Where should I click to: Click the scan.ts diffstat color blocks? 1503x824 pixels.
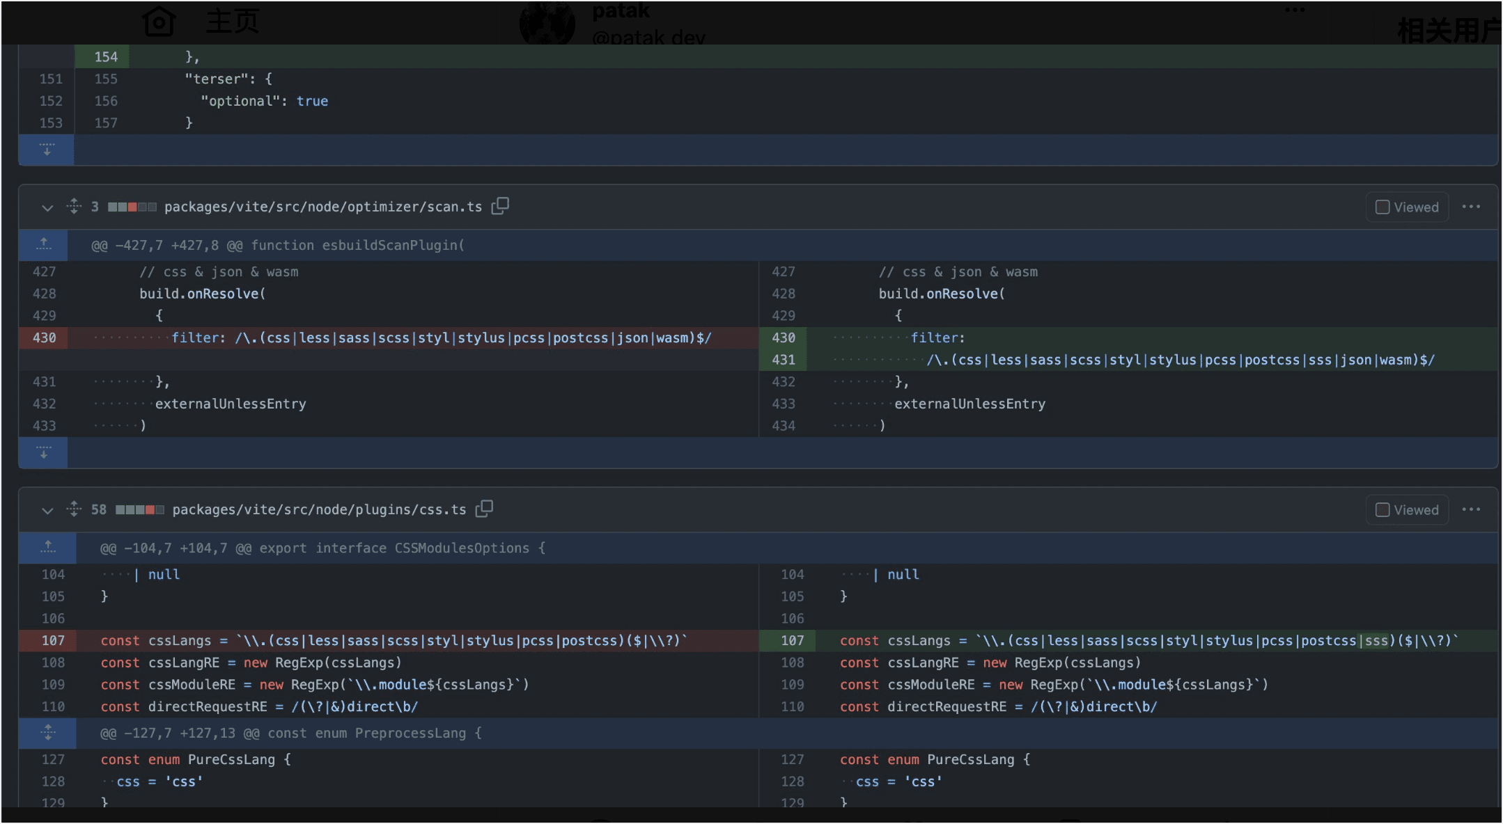click(x=132, y=207)
